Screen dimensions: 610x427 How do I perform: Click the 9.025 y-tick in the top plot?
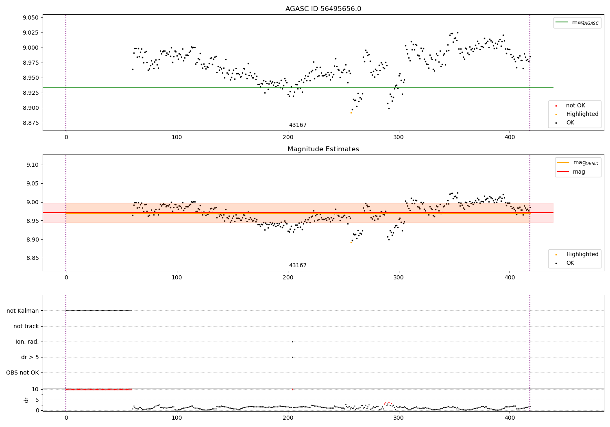30,33
